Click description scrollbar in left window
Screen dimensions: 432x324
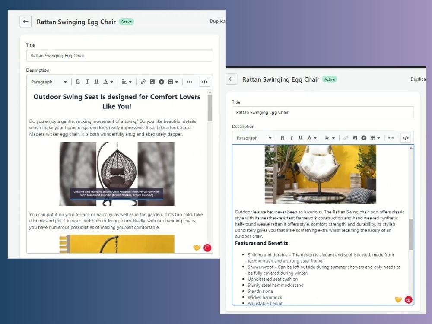tap(210, 108)
